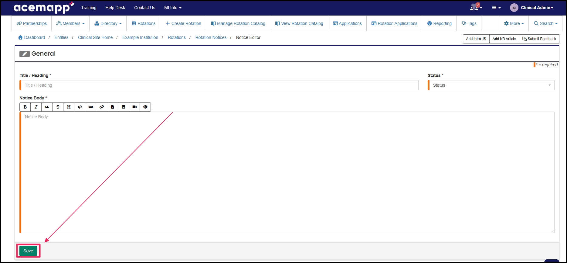Select Create Rotation in the nav

point(183,23)
